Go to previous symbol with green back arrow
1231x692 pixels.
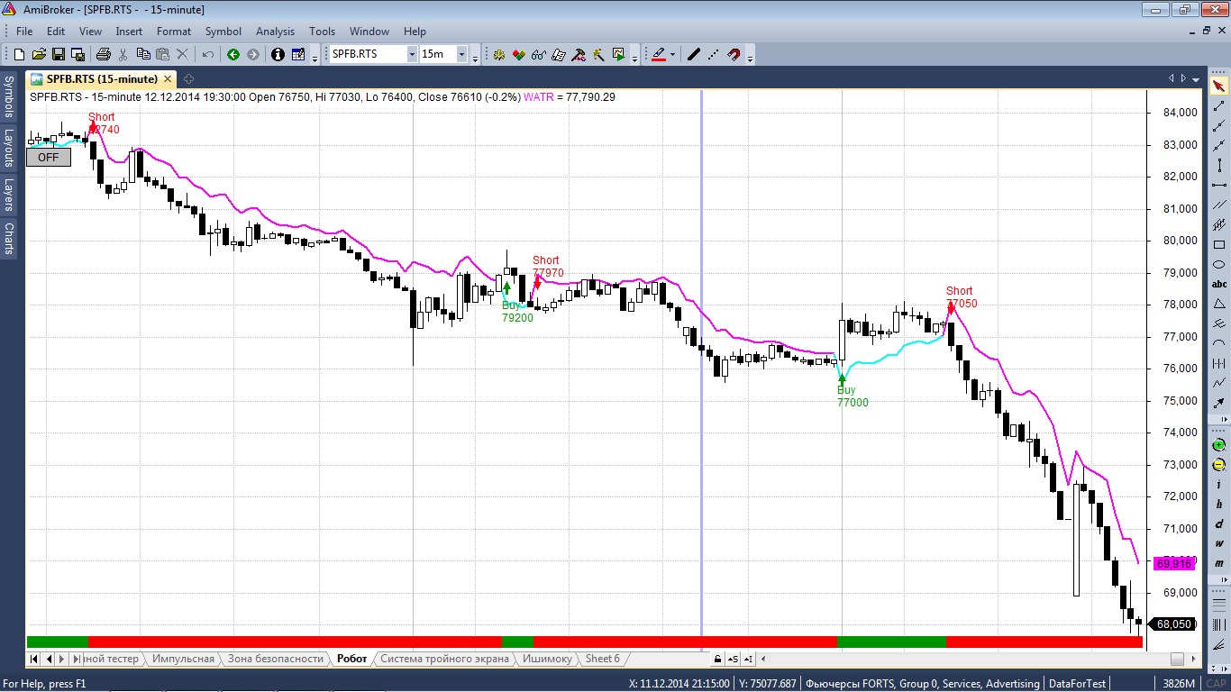[233, 54]
